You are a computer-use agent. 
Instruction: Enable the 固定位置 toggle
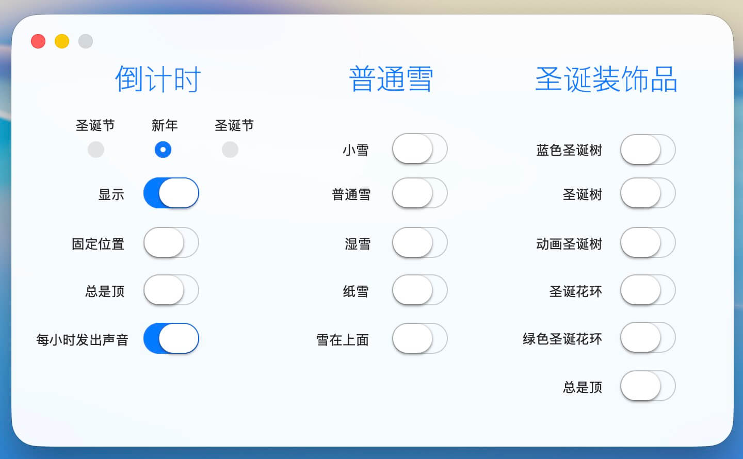coord(171,242)
